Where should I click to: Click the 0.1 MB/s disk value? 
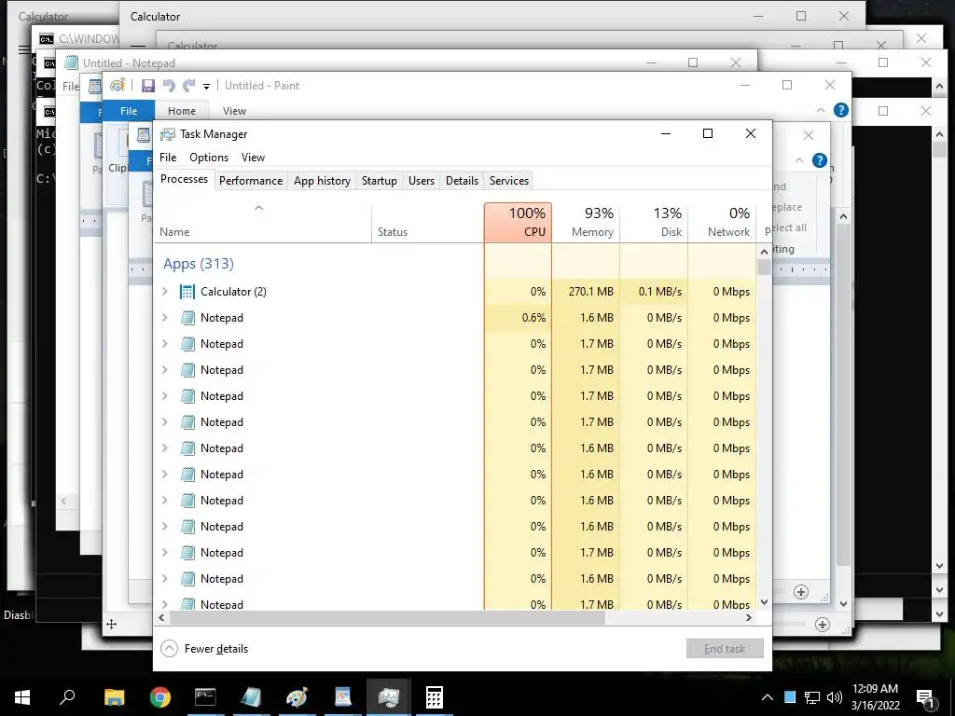click(x=660, y=292)
